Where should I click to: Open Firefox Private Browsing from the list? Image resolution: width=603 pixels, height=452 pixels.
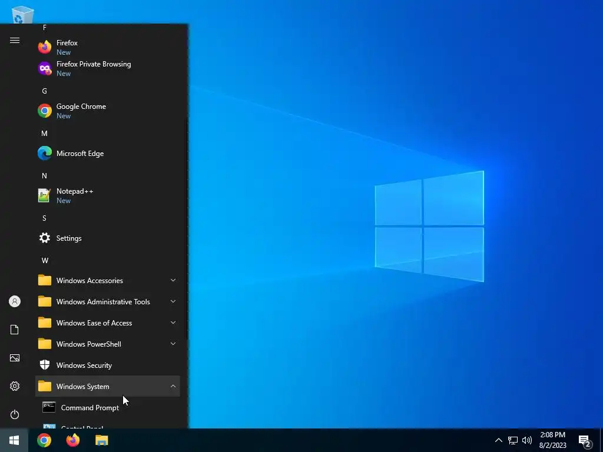pyautogui.click(x=108, y=68)
